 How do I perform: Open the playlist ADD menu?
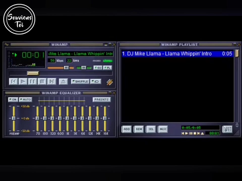coord(127,129)
